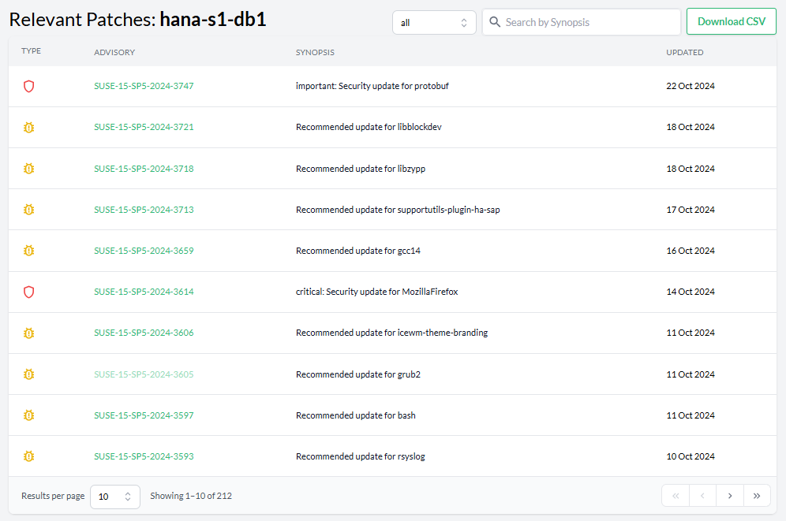The height and width of the screenshot is (521, 786).
Task: Click the bug icon beside gcc14 update
Action: [29, 251]
